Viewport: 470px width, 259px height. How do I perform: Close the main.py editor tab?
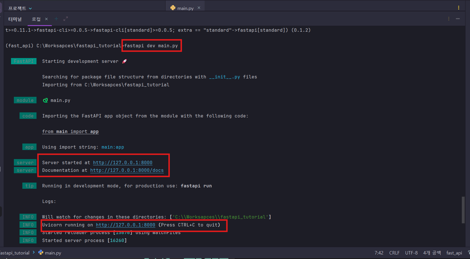(x=199, y=8)
